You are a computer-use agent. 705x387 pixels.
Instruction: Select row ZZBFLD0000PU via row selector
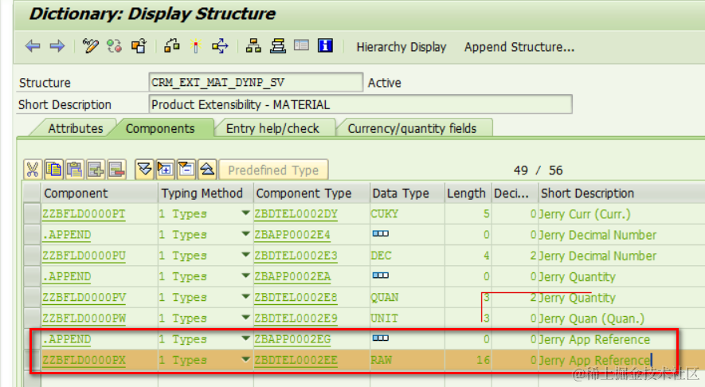pos(32,256)
